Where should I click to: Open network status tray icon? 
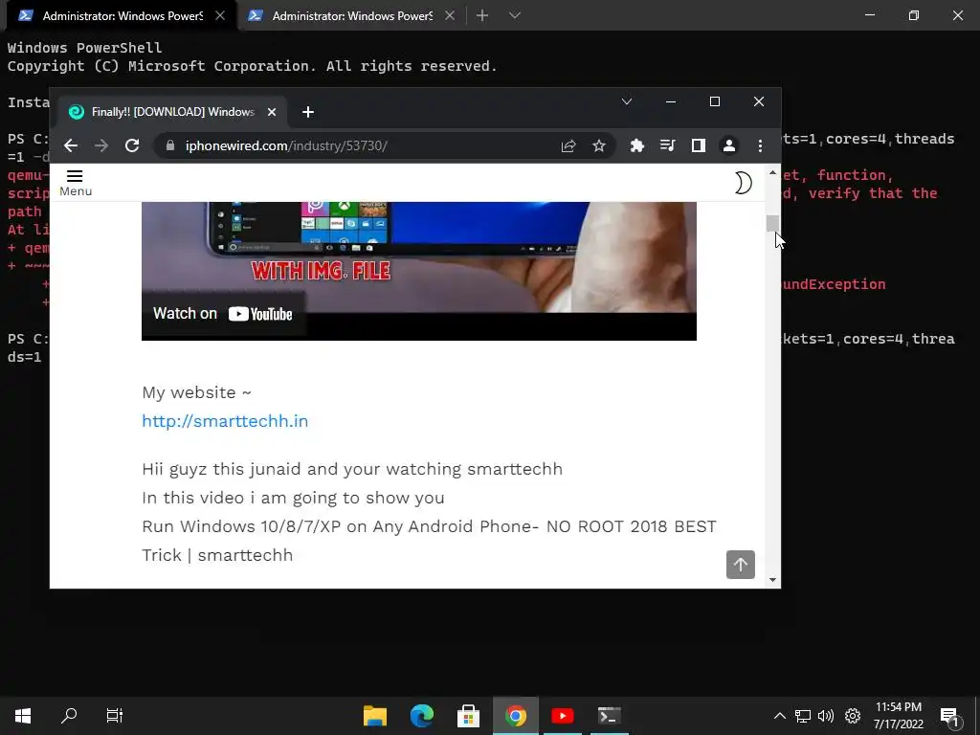point(803,716)
